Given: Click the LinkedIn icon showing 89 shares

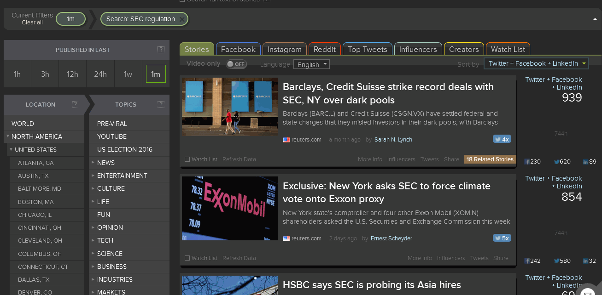Looking at the screenshot, I should [x=585, y=161].
